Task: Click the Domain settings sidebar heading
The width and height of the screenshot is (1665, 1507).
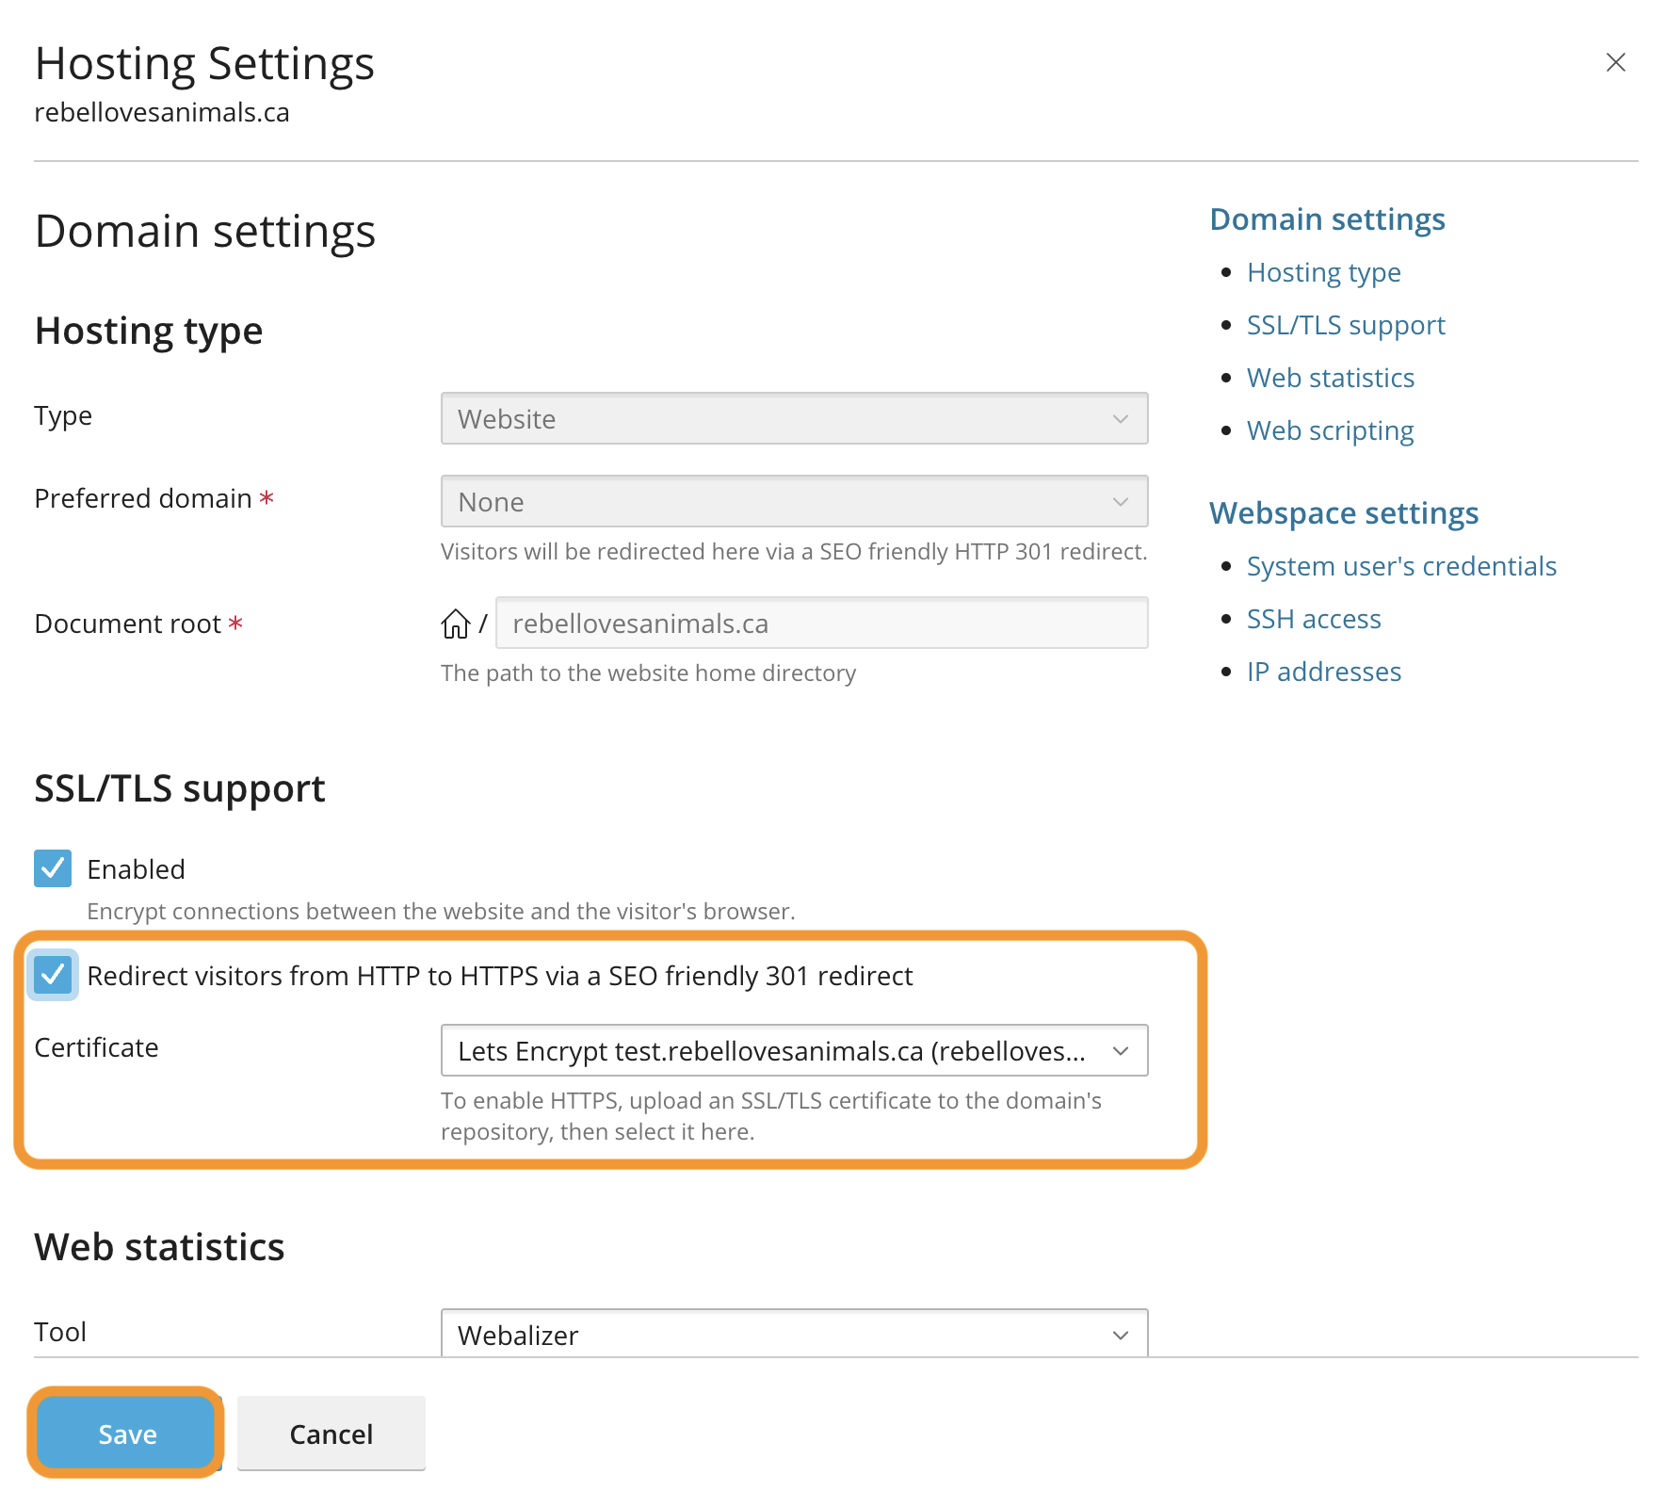Action: pos(1326,219)
